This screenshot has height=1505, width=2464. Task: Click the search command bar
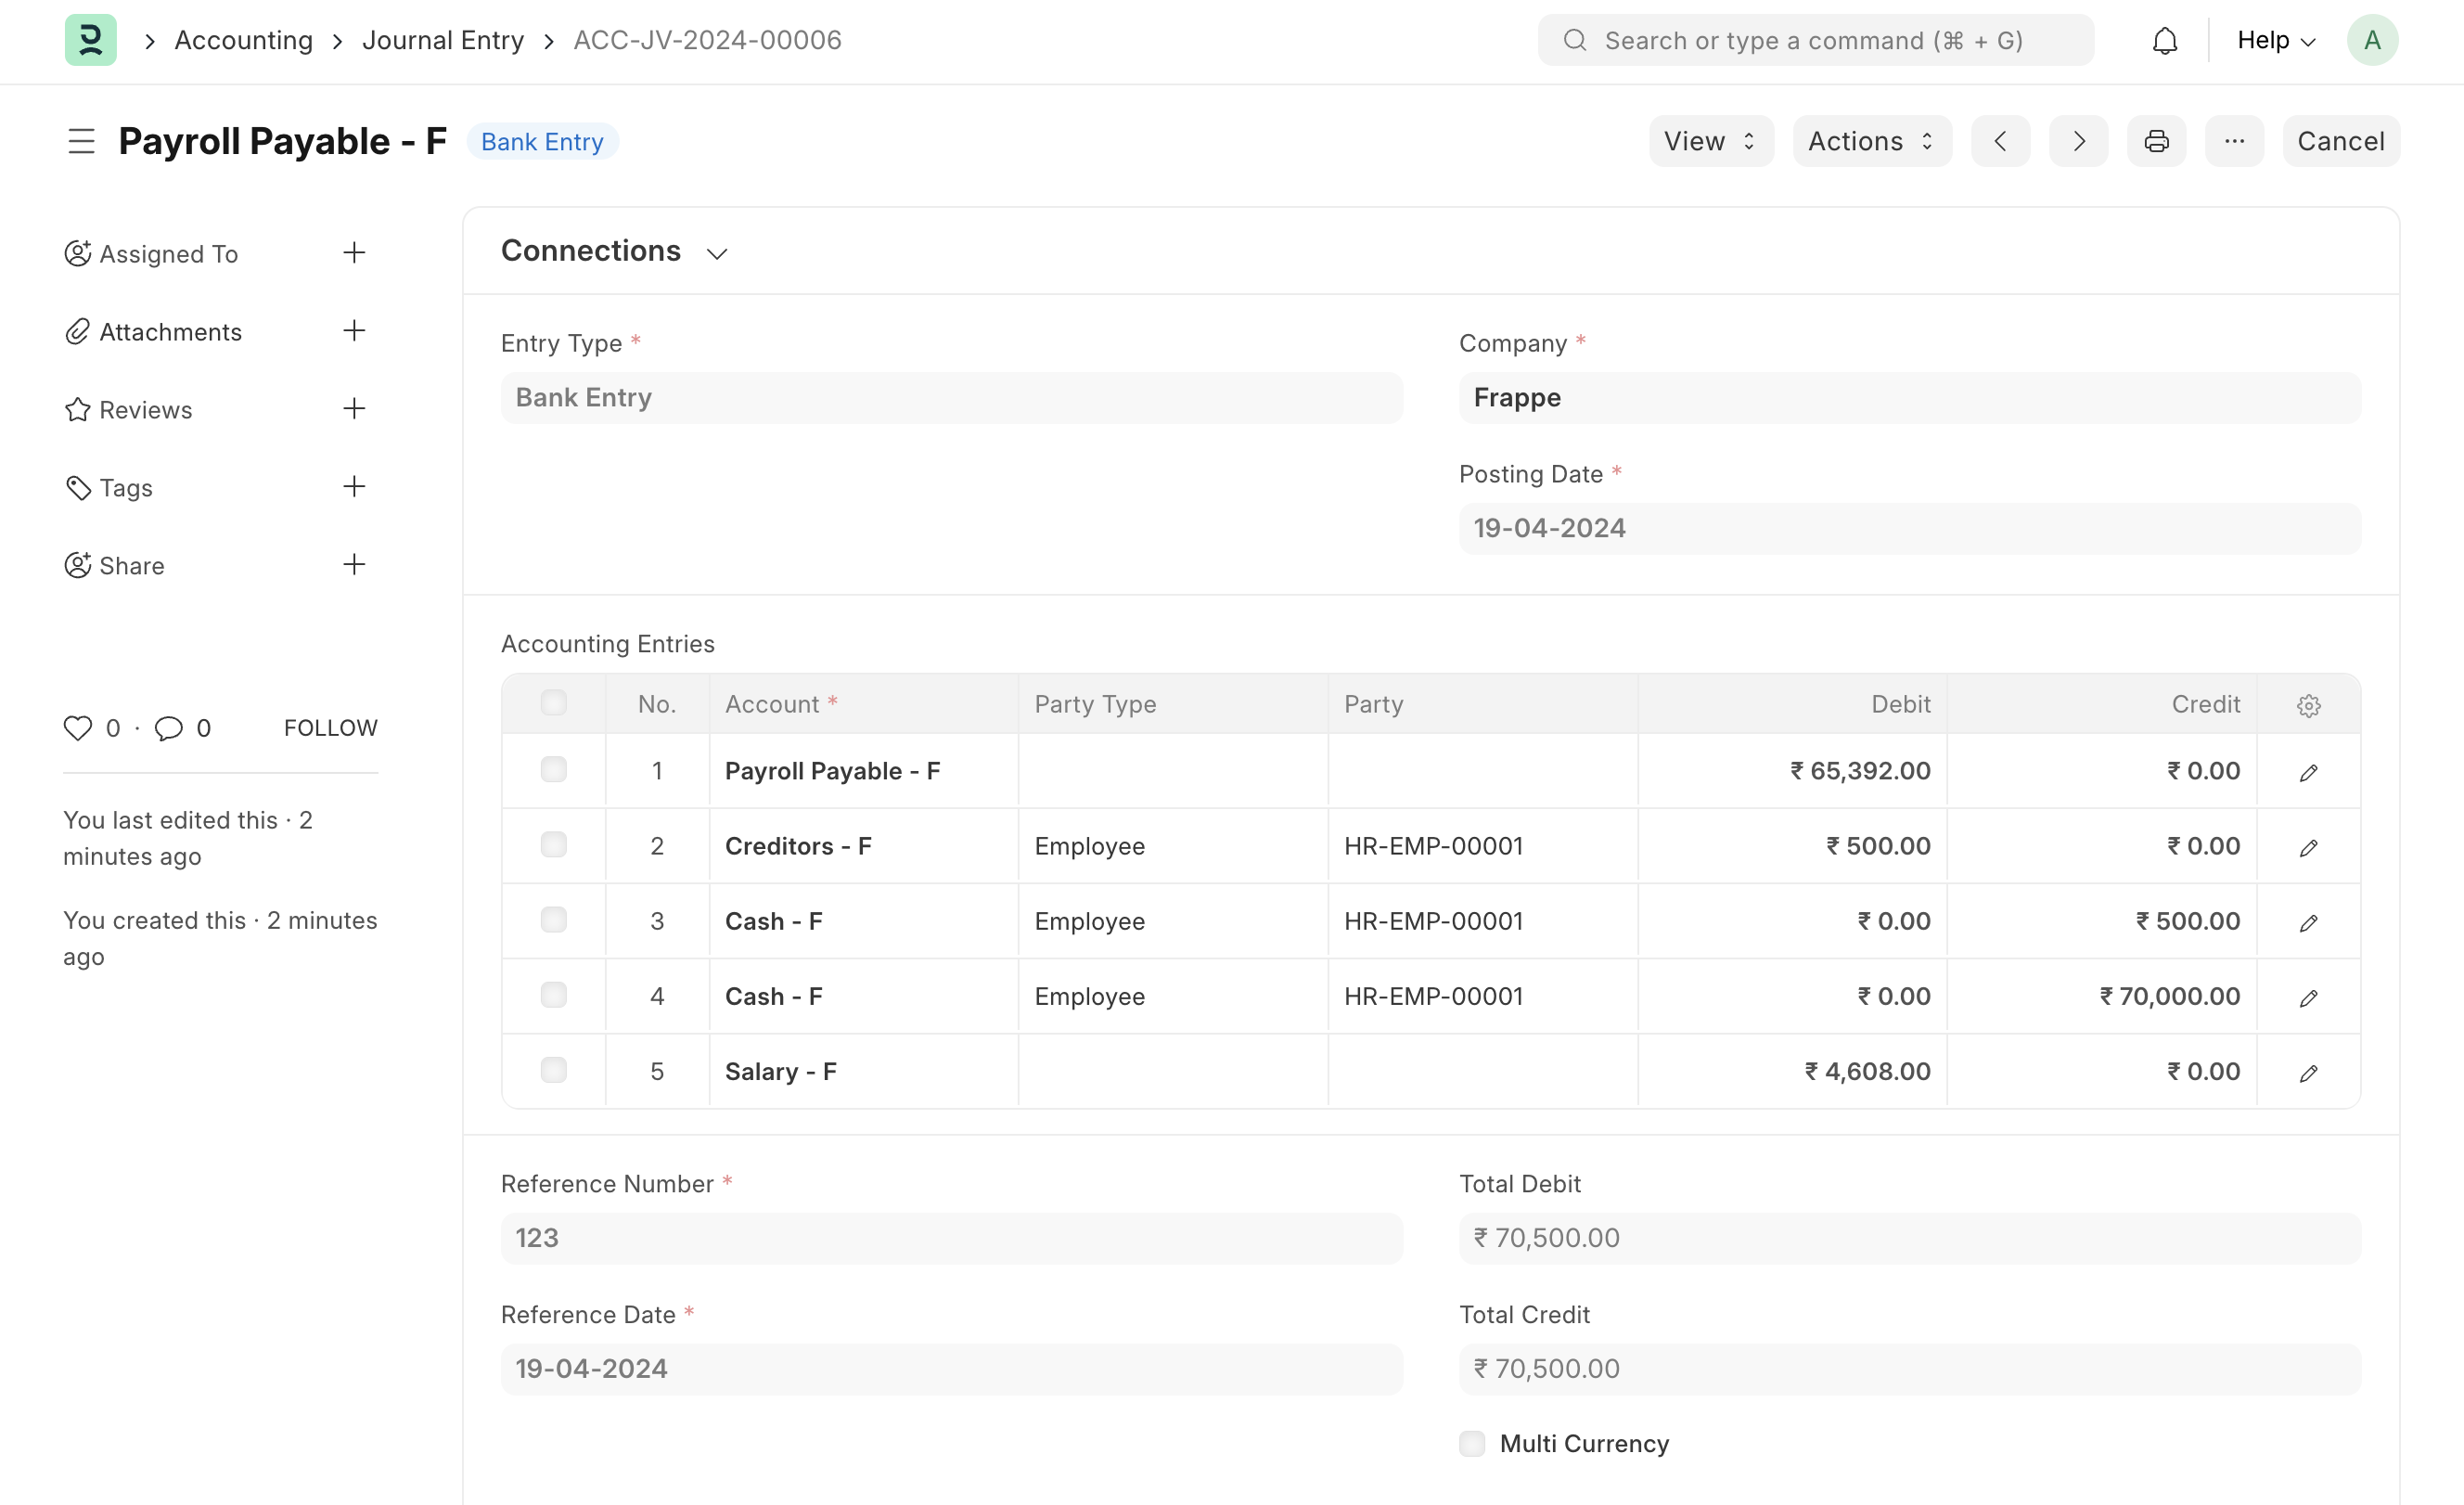tap(1815, 41)
